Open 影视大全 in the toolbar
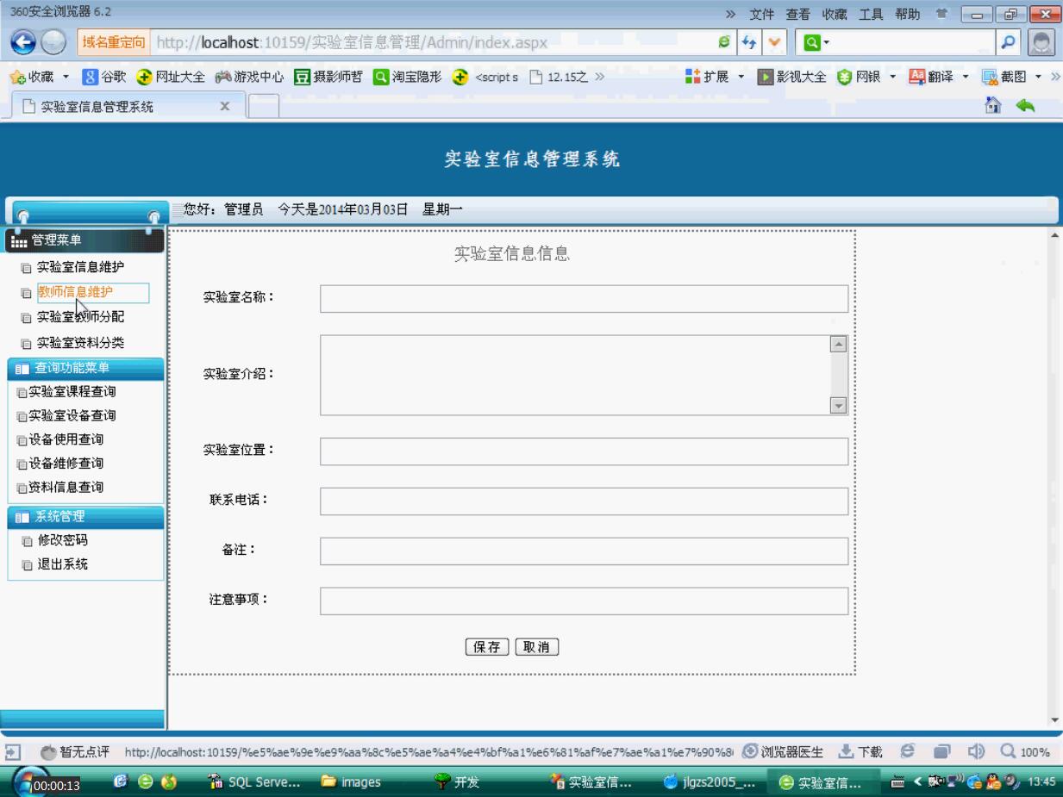 point(791,78)
